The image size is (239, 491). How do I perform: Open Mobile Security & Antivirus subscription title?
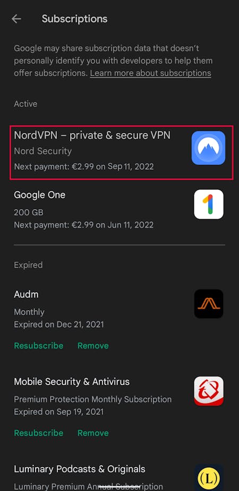[x=72, y=382]
